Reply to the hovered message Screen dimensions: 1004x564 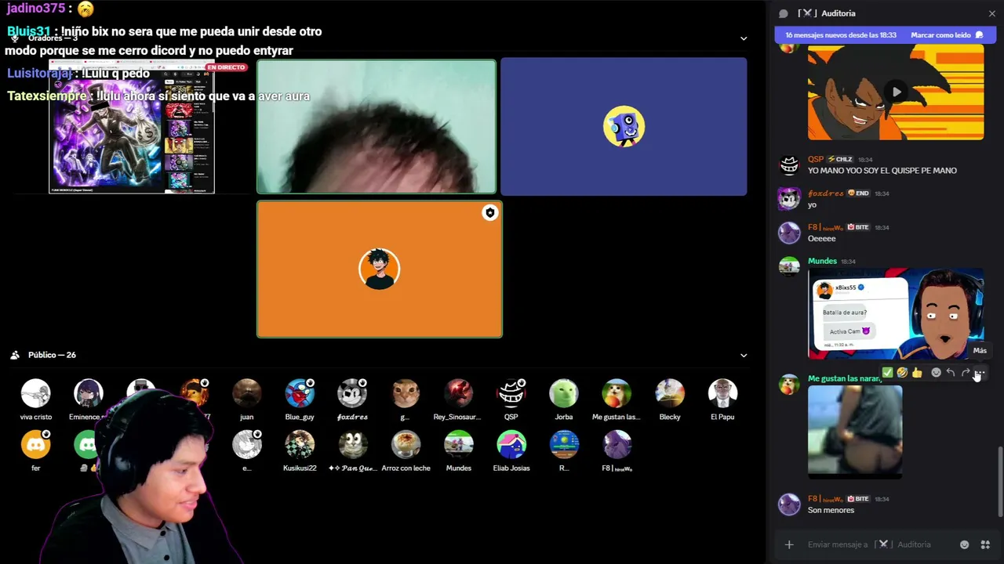[x=951, y=373]
